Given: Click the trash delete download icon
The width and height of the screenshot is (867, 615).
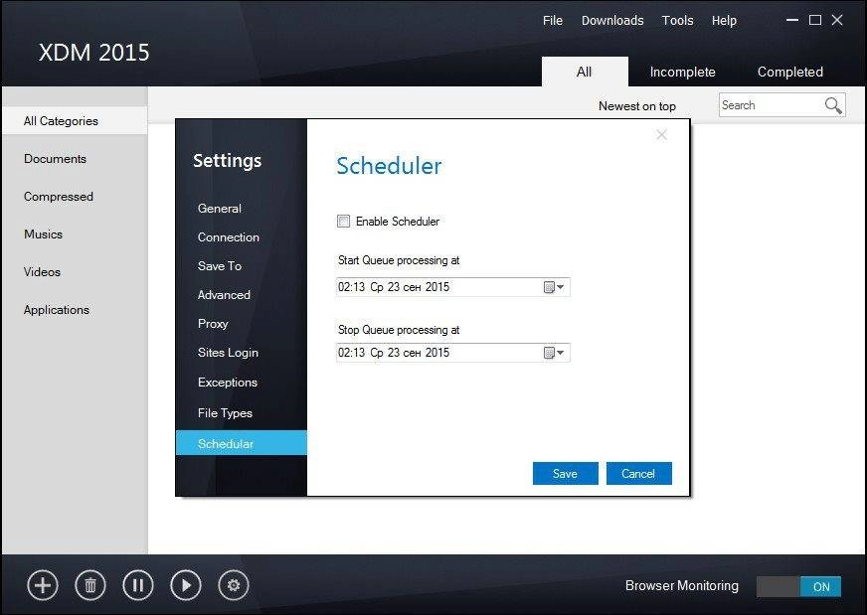Looking at the screenshot, I should pos(90,584).
